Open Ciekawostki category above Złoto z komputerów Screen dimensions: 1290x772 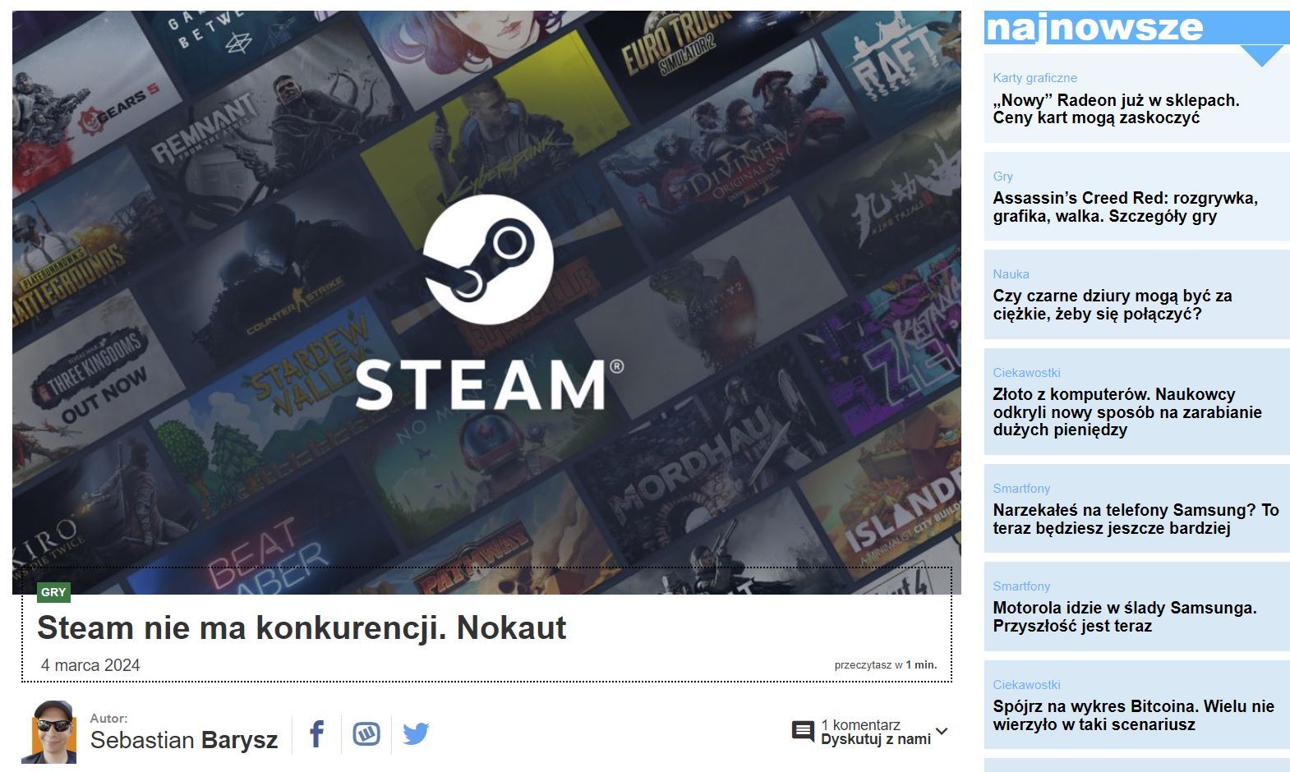[1026, 373]
